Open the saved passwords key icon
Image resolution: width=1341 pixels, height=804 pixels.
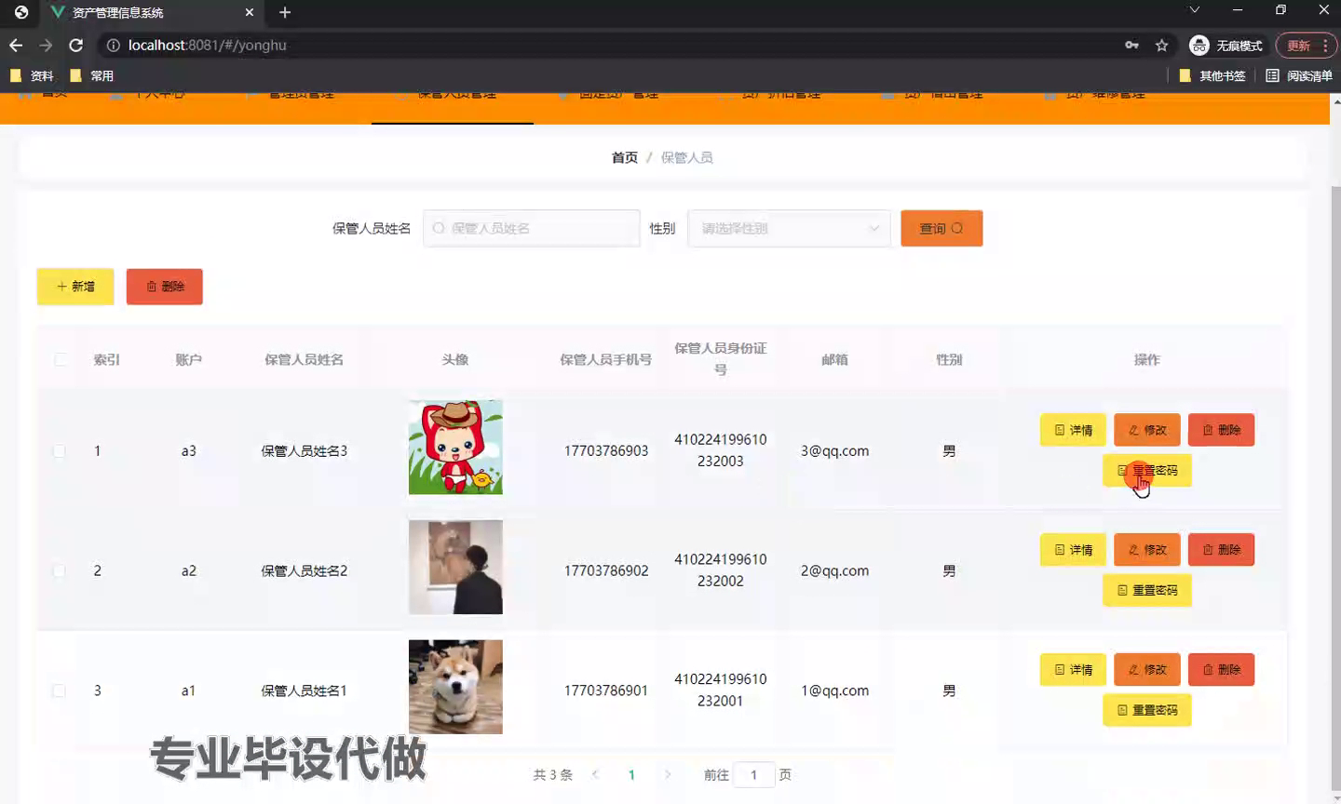[1131, 45]
